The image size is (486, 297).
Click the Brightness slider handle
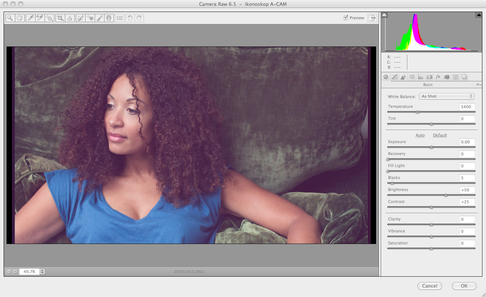(446, 195)
